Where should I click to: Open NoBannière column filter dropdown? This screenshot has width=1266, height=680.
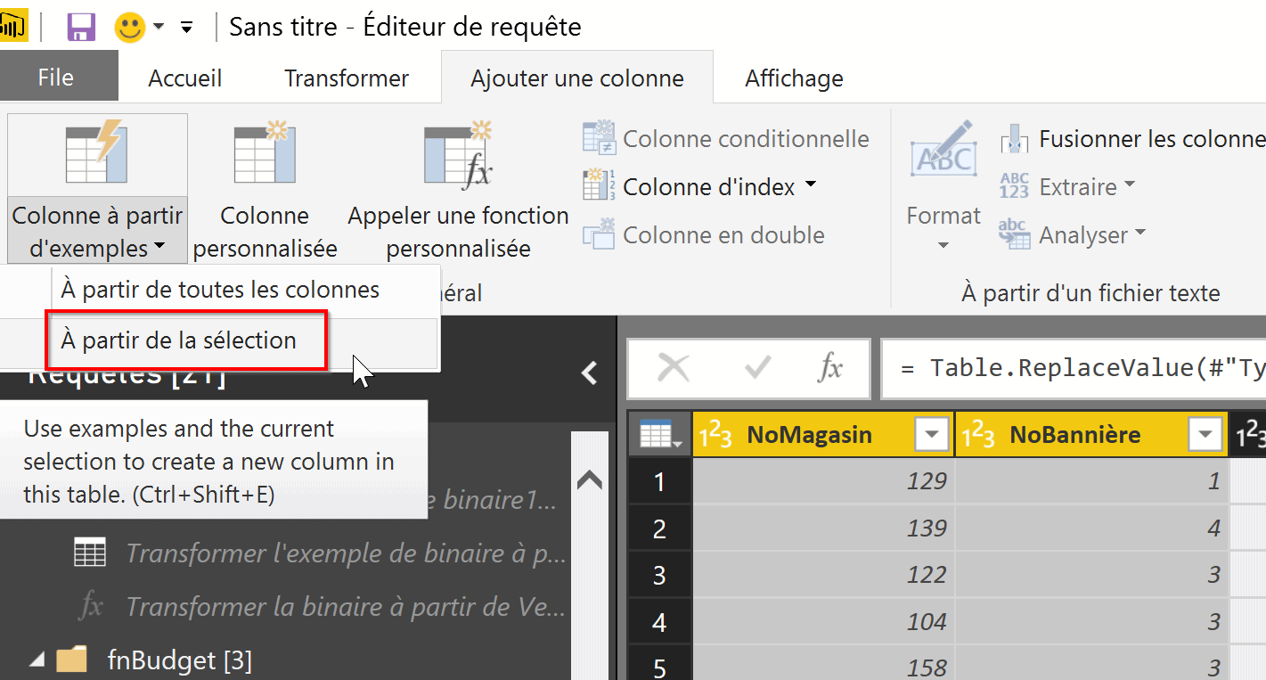[x=1205, y=435]
